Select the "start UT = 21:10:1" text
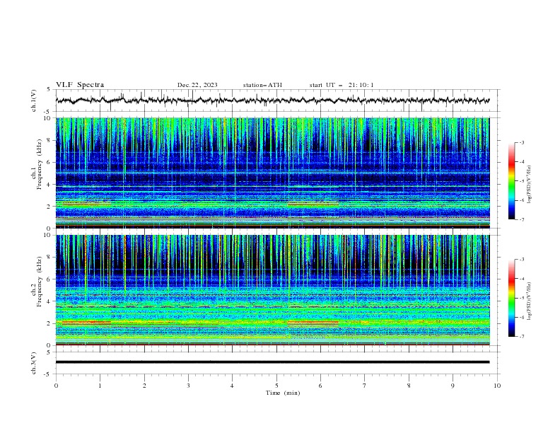The width and height of the screenshot is (560, 433). pos(342,85)
